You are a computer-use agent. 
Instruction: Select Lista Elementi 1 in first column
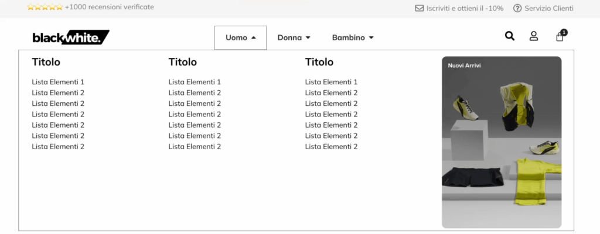[58, 82]
